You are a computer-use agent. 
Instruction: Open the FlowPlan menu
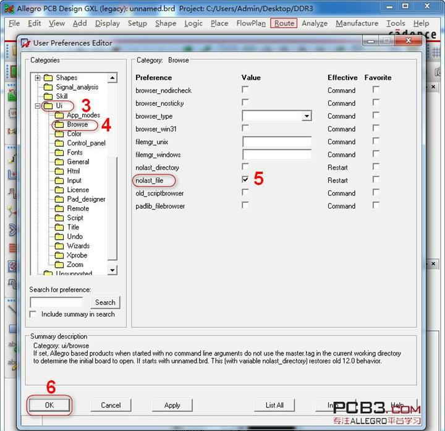coord(251,23)
